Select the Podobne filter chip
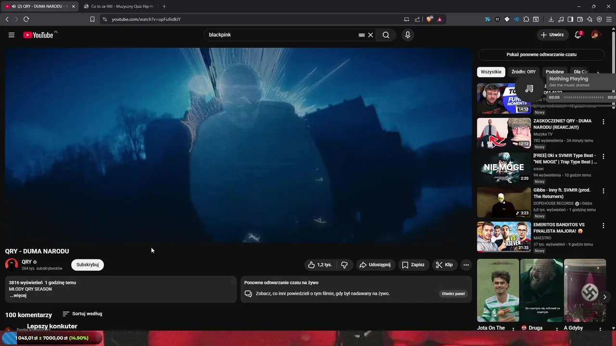Screen dimensions: 616x346 pos(555,72)
